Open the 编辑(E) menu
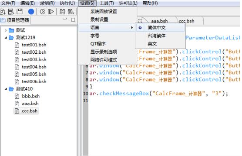 tap(27, 3)
